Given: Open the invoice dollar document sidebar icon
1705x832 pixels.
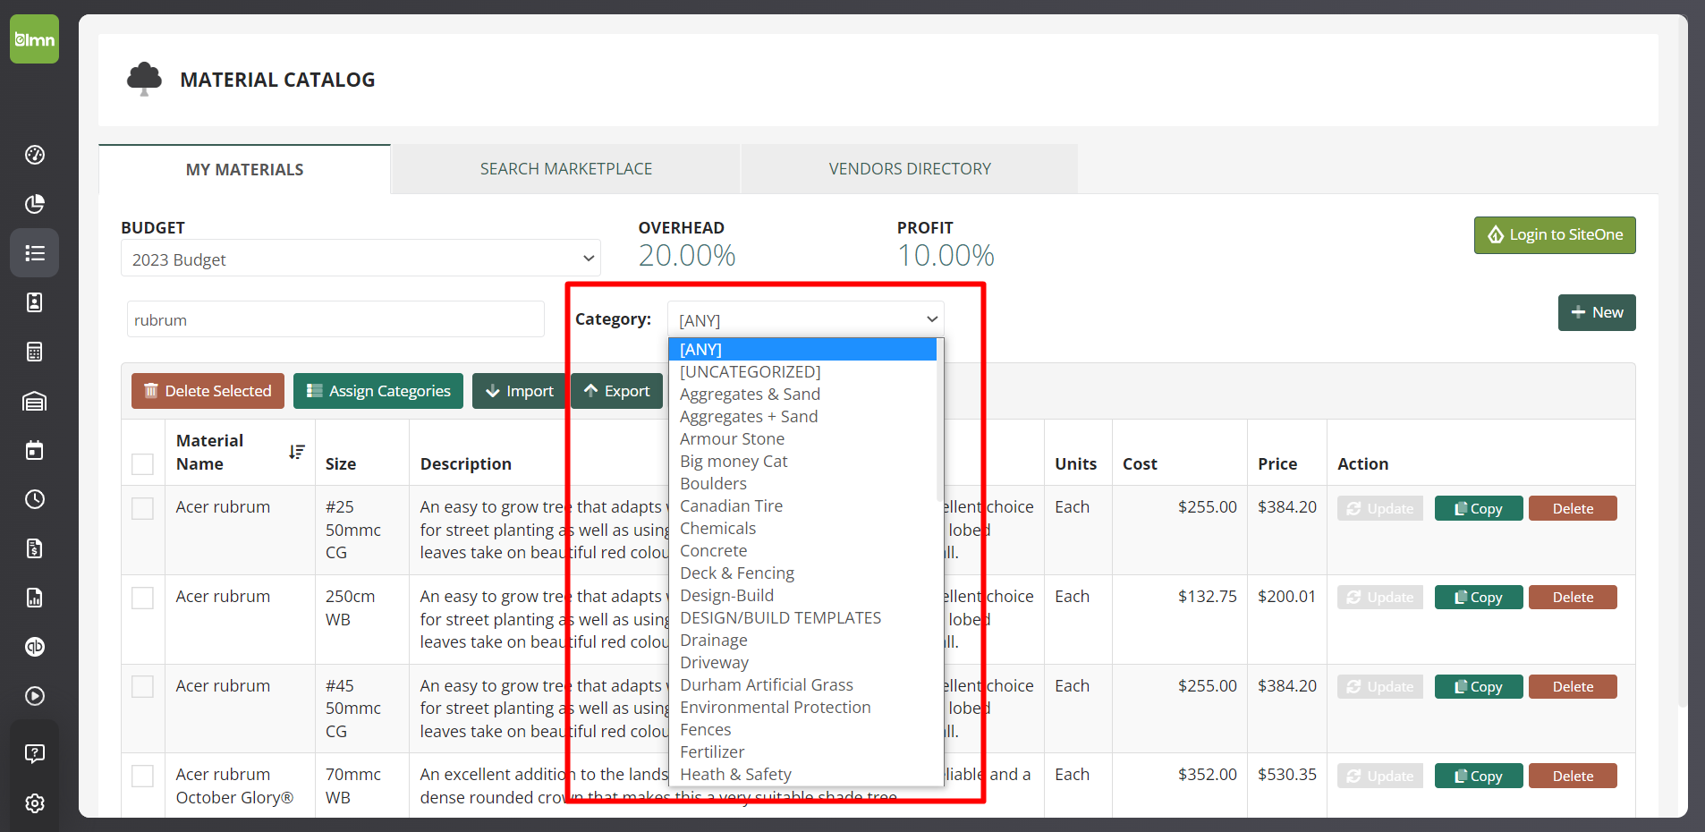Looking at the screenshot, I should click(x=34, y=548).
